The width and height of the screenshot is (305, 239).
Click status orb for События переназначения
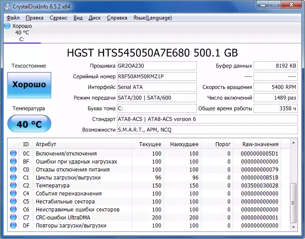tap(13, 193)
